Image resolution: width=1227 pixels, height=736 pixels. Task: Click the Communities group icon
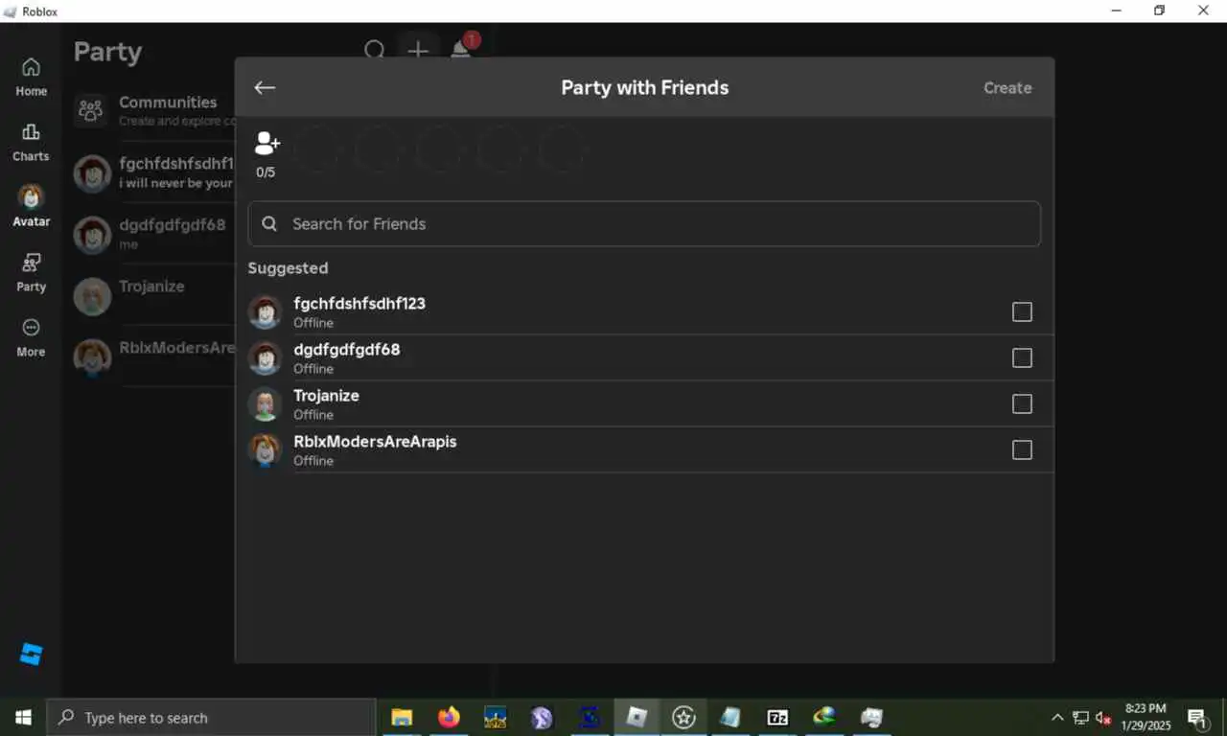[x=91, y=110]
